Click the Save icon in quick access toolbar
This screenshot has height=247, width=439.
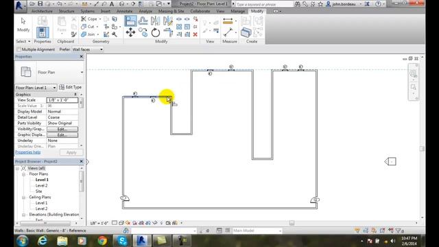coord(40,4)
